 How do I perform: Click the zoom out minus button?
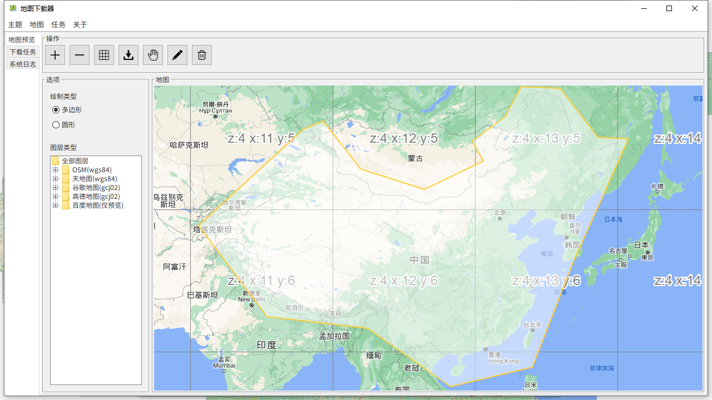tap(80, 55)
